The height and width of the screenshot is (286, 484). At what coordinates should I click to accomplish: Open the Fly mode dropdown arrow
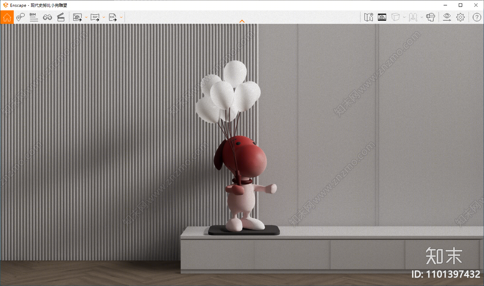(422, 17)
